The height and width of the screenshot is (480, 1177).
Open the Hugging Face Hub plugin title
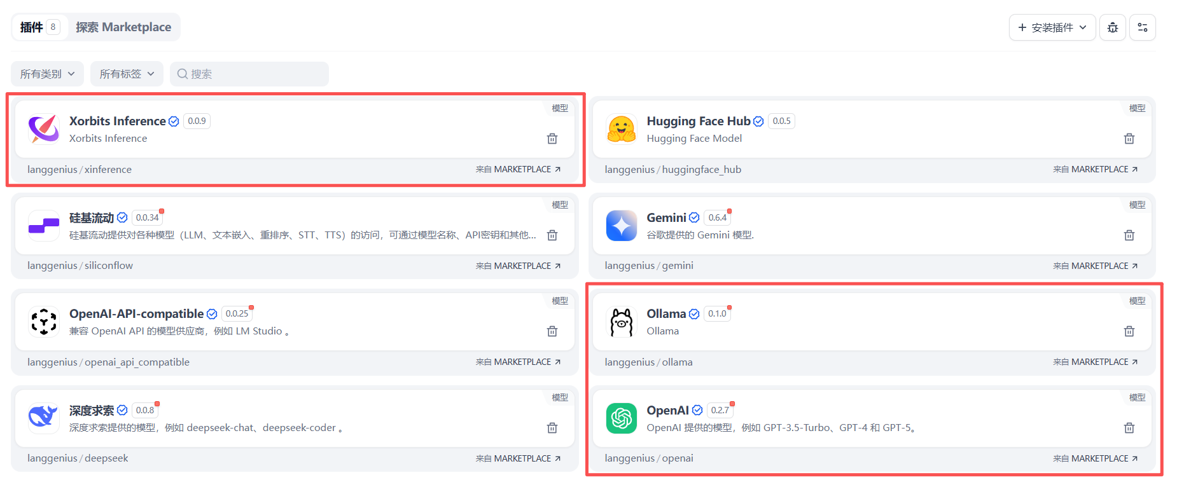coord(699,121)
